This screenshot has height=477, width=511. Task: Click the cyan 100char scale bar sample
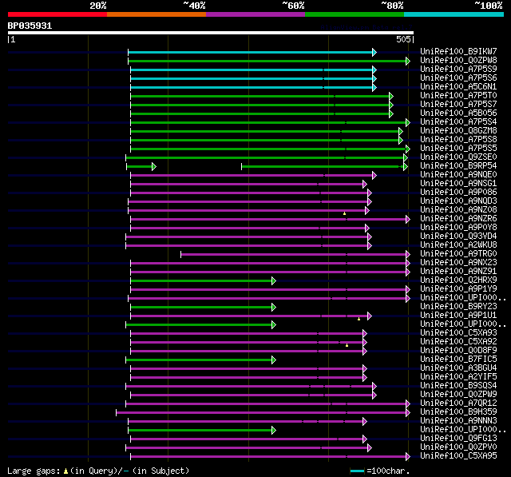click(357, 471)
